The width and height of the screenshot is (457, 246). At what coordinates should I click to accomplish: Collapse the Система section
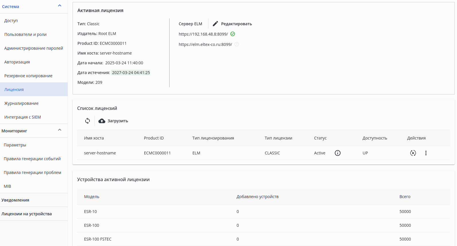click(60, 6)
